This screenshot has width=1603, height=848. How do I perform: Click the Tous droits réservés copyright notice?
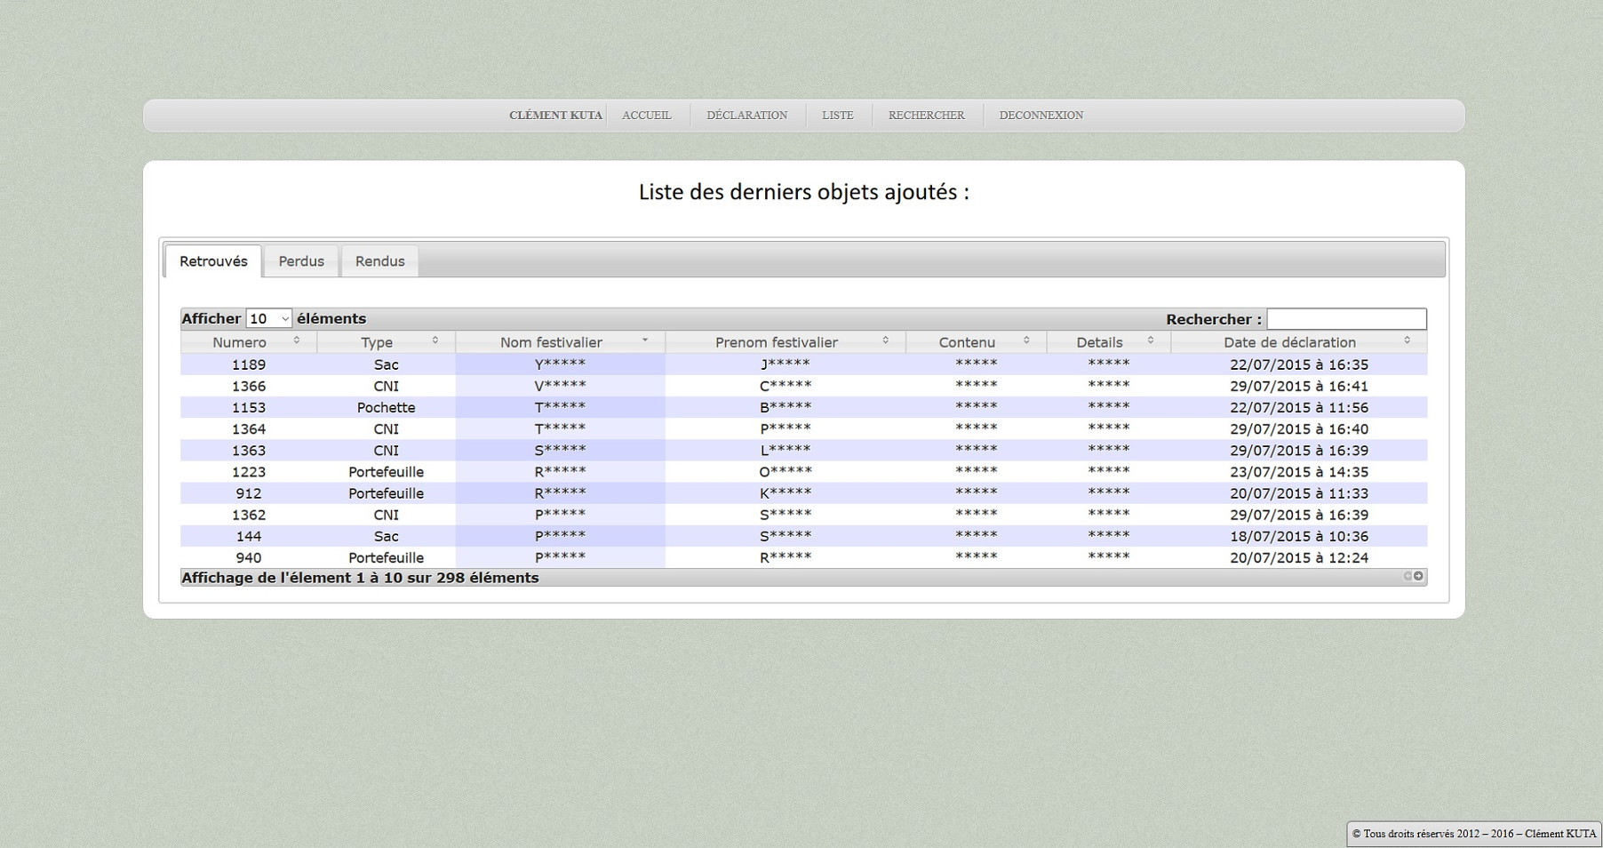coord(1474,834)
